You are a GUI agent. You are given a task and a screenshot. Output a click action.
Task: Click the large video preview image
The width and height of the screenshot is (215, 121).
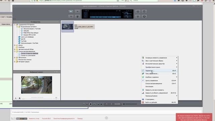click(37, 85)
